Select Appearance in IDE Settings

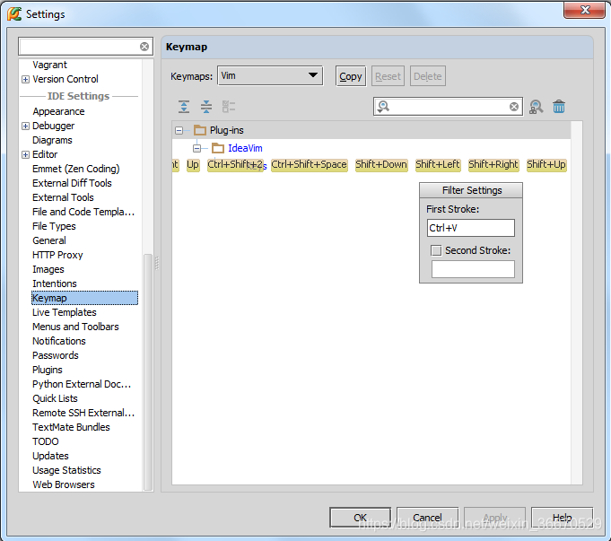click(x=58, y=111)
